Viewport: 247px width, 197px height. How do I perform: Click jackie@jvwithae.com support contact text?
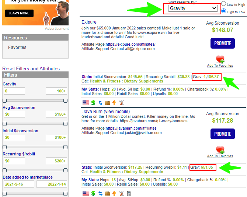coord(143,133)
